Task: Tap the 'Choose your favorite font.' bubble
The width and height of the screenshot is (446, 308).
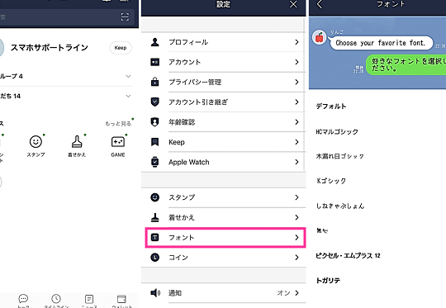Action: click(x=381, y=43)
